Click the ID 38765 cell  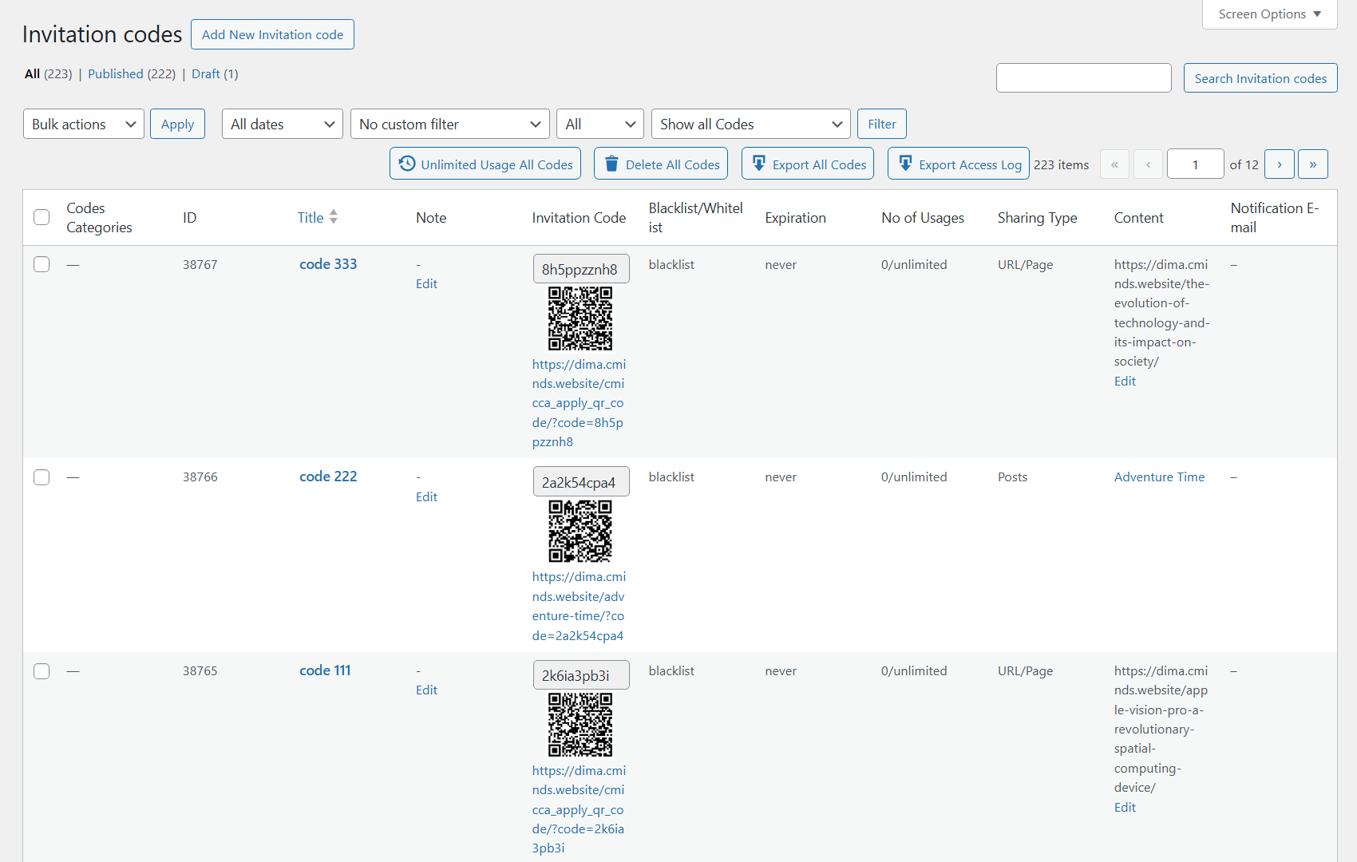coord(200,670)
